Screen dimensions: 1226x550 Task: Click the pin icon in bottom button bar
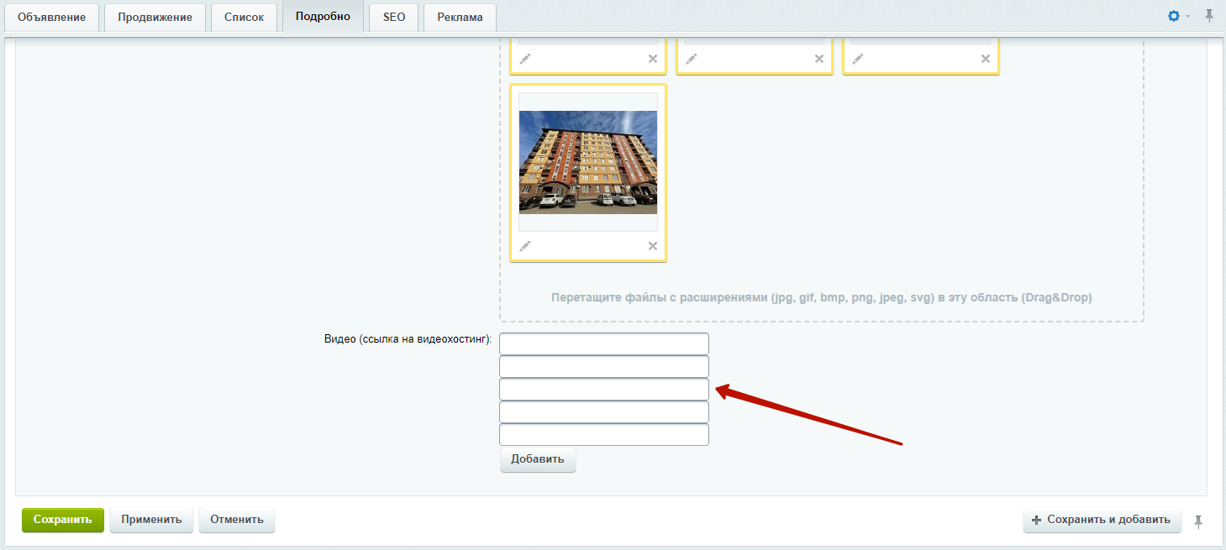[1198, 521]
